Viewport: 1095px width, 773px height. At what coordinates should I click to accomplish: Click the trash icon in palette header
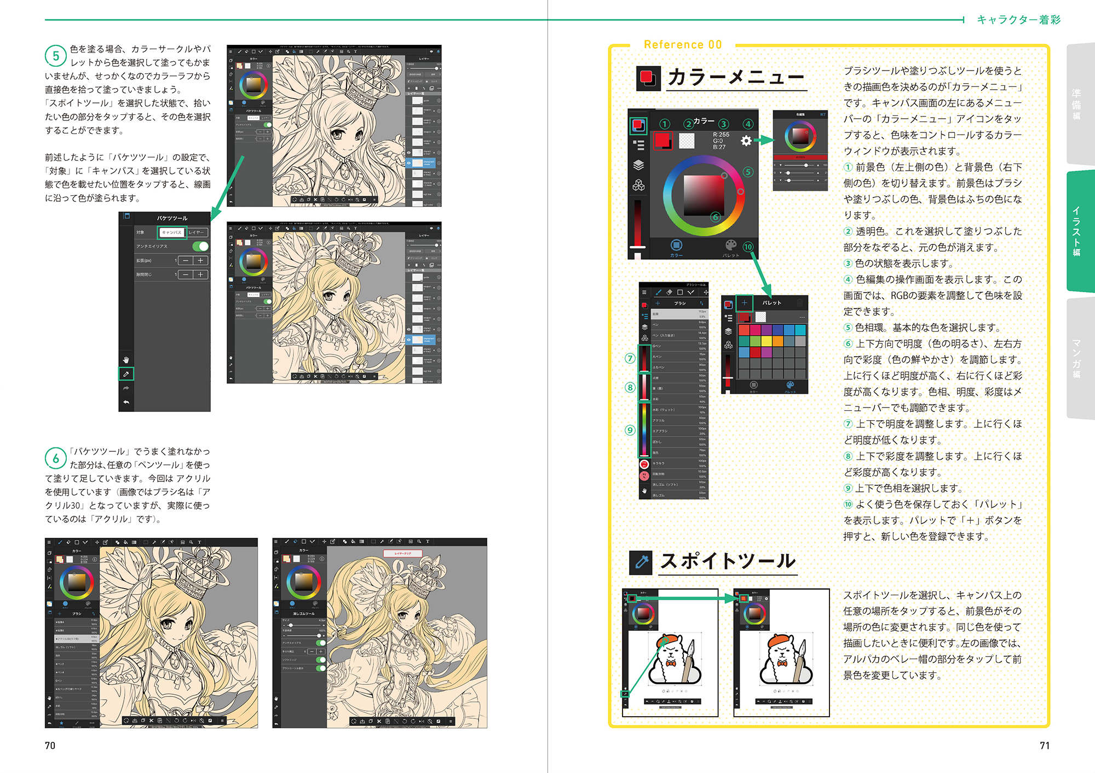pyautogui.click(x=800, y=303)
